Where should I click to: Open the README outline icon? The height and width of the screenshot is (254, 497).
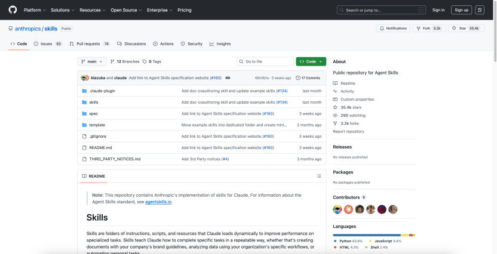pos(319,176)
